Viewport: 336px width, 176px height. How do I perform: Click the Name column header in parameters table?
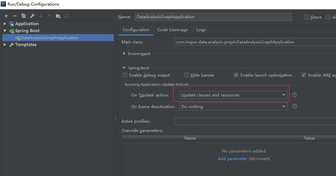coord(190,138)
